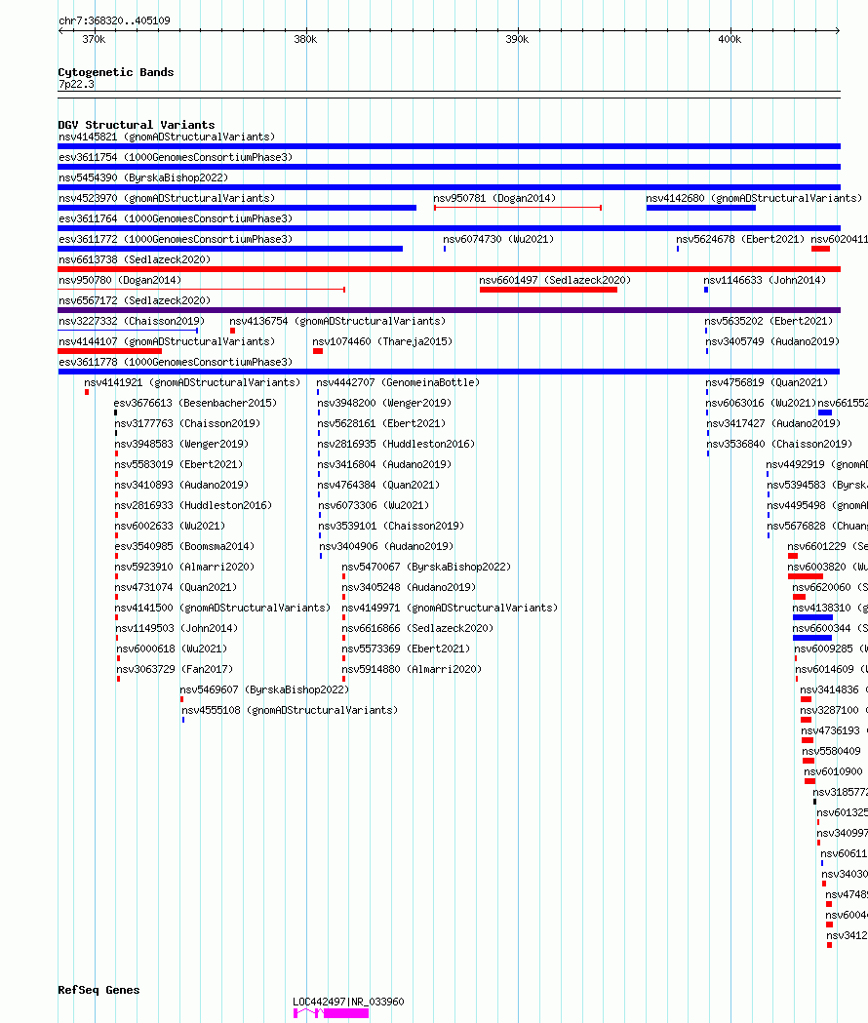
Task: Click the nsv4764384 (Quan2021) label
Action: coord(378,486)
